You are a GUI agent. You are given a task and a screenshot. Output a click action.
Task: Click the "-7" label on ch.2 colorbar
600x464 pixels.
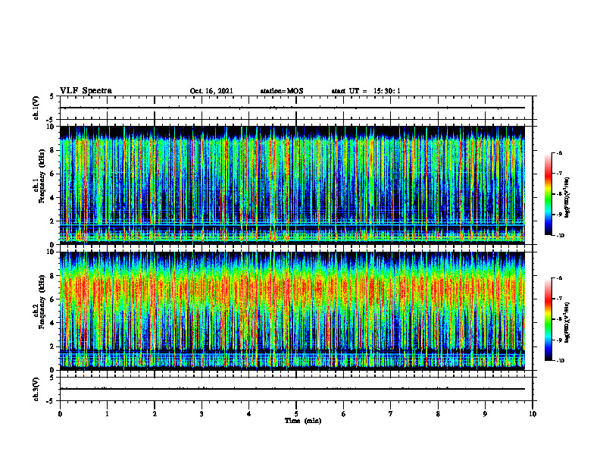559,299
